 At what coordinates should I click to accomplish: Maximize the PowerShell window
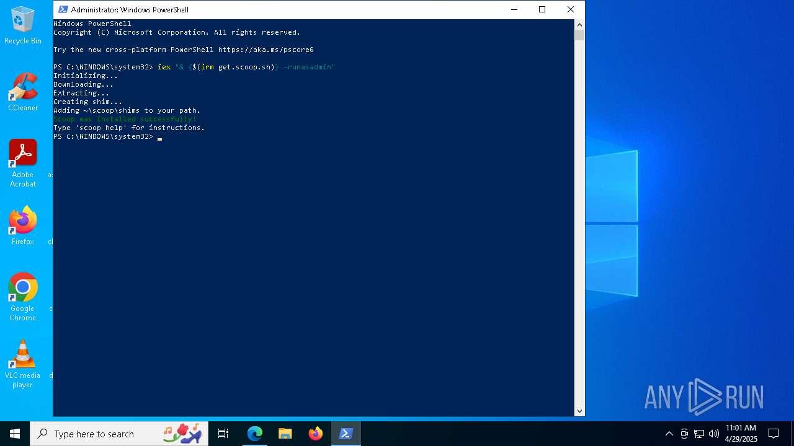pyautogui.click(x=542, y=9)
